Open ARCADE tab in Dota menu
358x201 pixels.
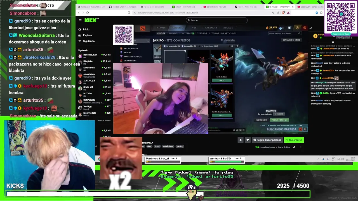228,28
